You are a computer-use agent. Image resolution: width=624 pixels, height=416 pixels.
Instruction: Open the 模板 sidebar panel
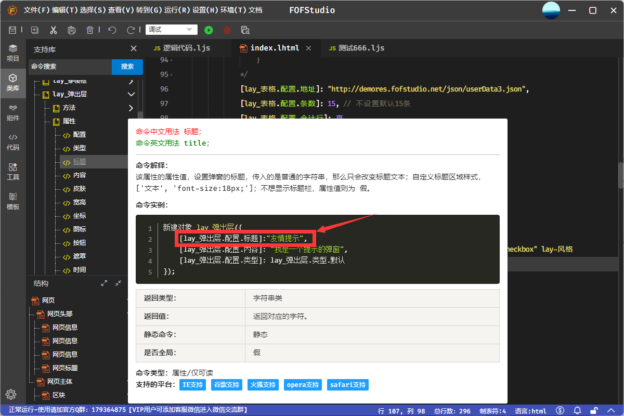13,201
